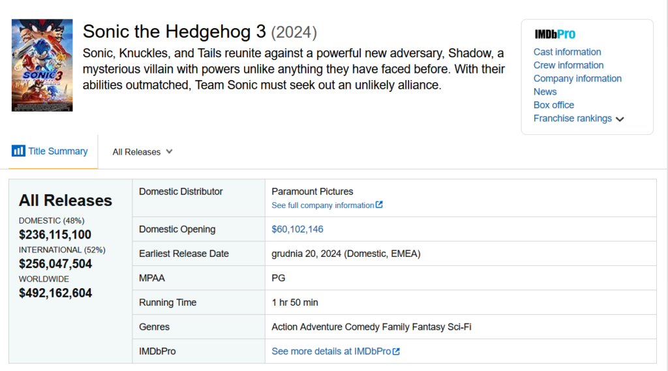Expand the Franchise rankings chevron
The width and height of the screenshot is (668, 371).
620,119
